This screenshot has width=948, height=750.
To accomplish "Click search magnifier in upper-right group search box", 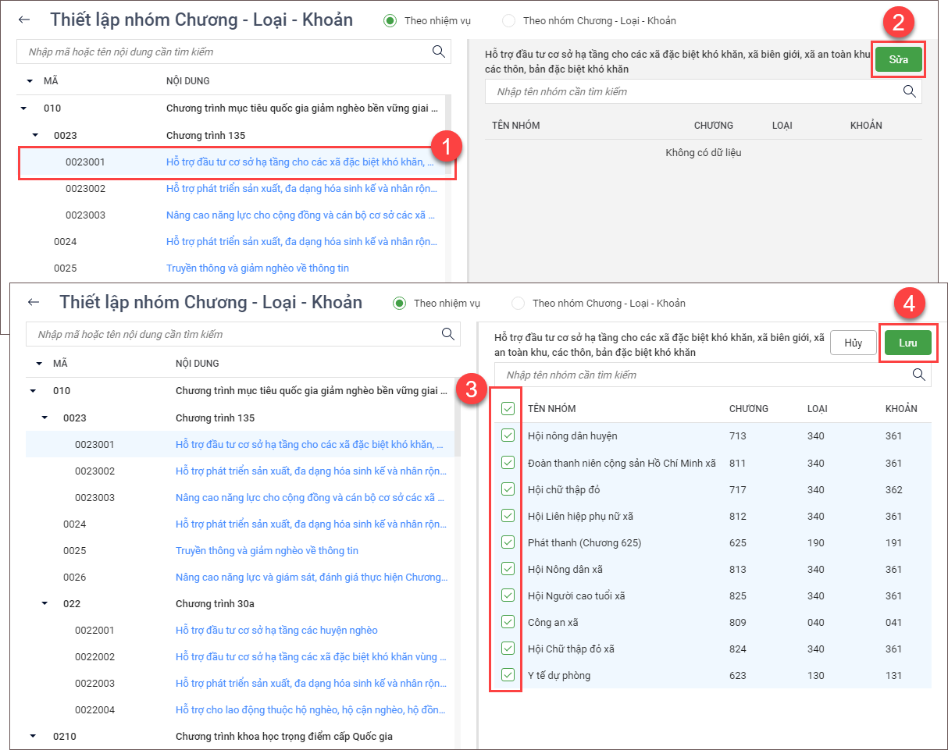I will point(909,91).
